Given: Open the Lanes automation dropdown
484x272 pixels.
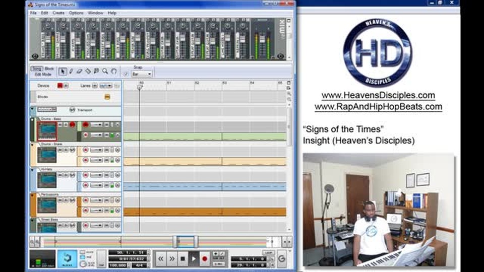Looking at the screenshot, I should point(105,86).
